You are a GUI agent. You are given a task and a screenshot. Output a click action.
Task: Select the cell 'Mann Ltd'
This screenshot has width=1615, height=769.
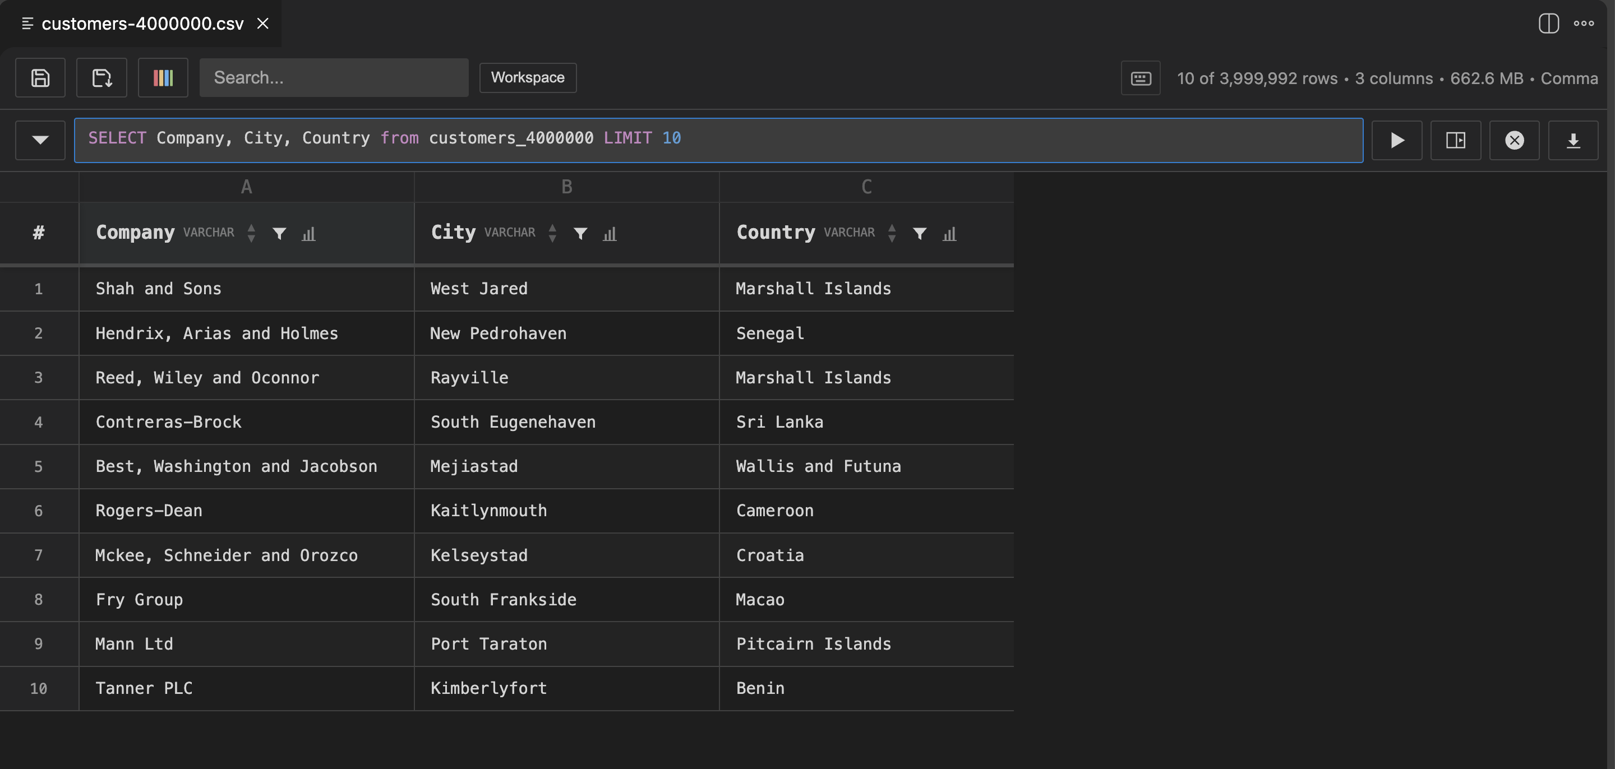click(246, 644)
